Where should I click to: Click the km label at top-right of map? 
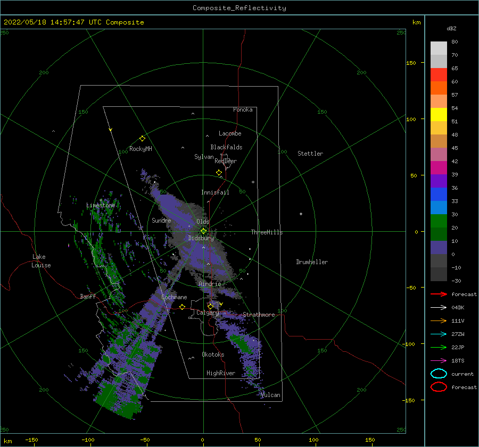416,22
